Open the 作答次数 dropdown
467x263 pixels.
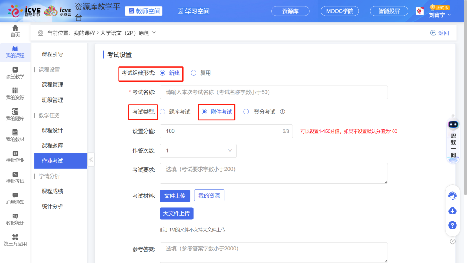point(198,150)
